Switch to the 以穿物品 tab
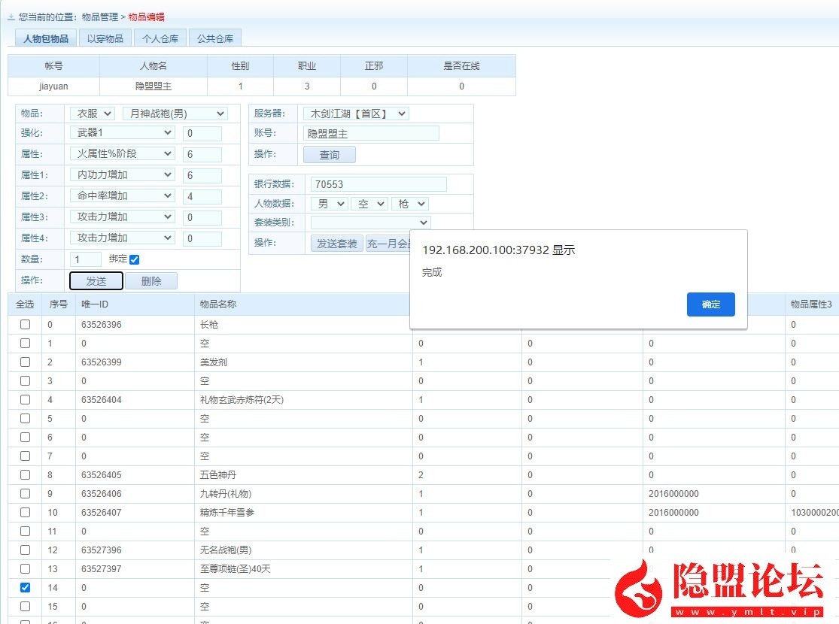The height and width of the screenshot is (624, 839). (105, 37)
